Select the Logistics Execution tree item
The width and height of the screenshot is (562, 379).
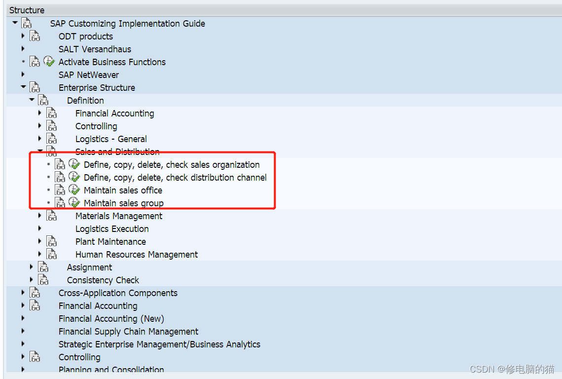click(x=112, y=228)
